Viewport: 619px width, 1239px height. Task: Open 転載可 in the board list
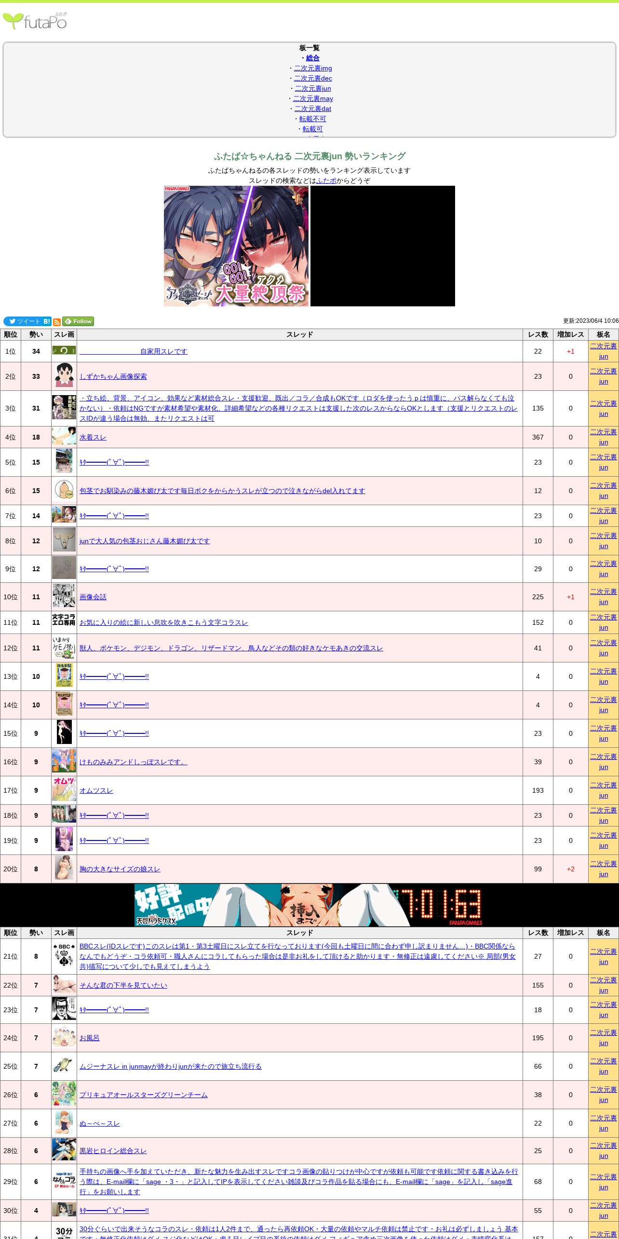point(313,129)
